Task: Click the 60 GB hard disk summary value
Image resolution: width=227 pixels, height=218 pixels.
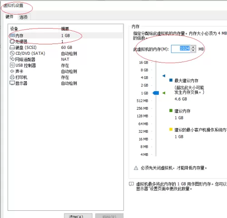Action: pyautogui.click(x=67, y=48)
